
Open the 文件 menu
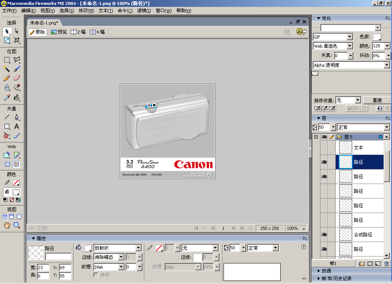point(9,11)
